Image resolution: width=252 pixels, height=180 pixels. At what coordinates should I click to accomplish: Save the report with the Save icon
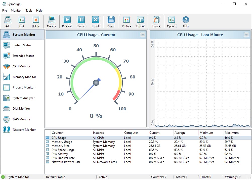[111, 21]
